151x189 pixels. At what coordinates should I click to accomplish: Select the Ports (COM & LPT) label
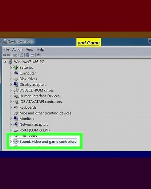click(x=34, y=130)
